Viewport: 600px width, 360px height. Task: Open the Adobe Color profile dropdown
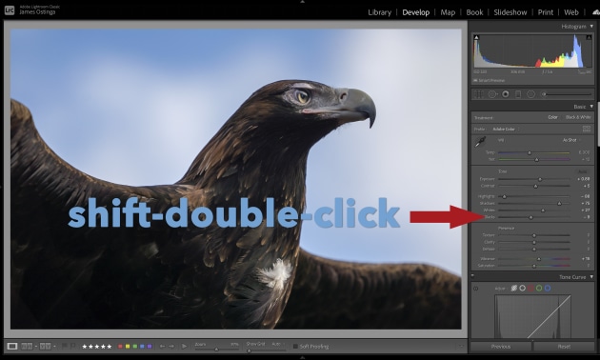point(506,129)
